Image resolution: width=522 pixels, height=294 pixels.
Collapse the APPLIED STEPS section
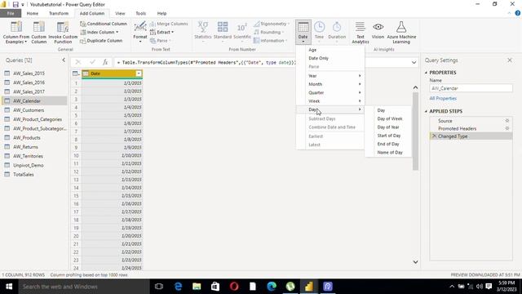pyautogui.click(x=426, y=111)
